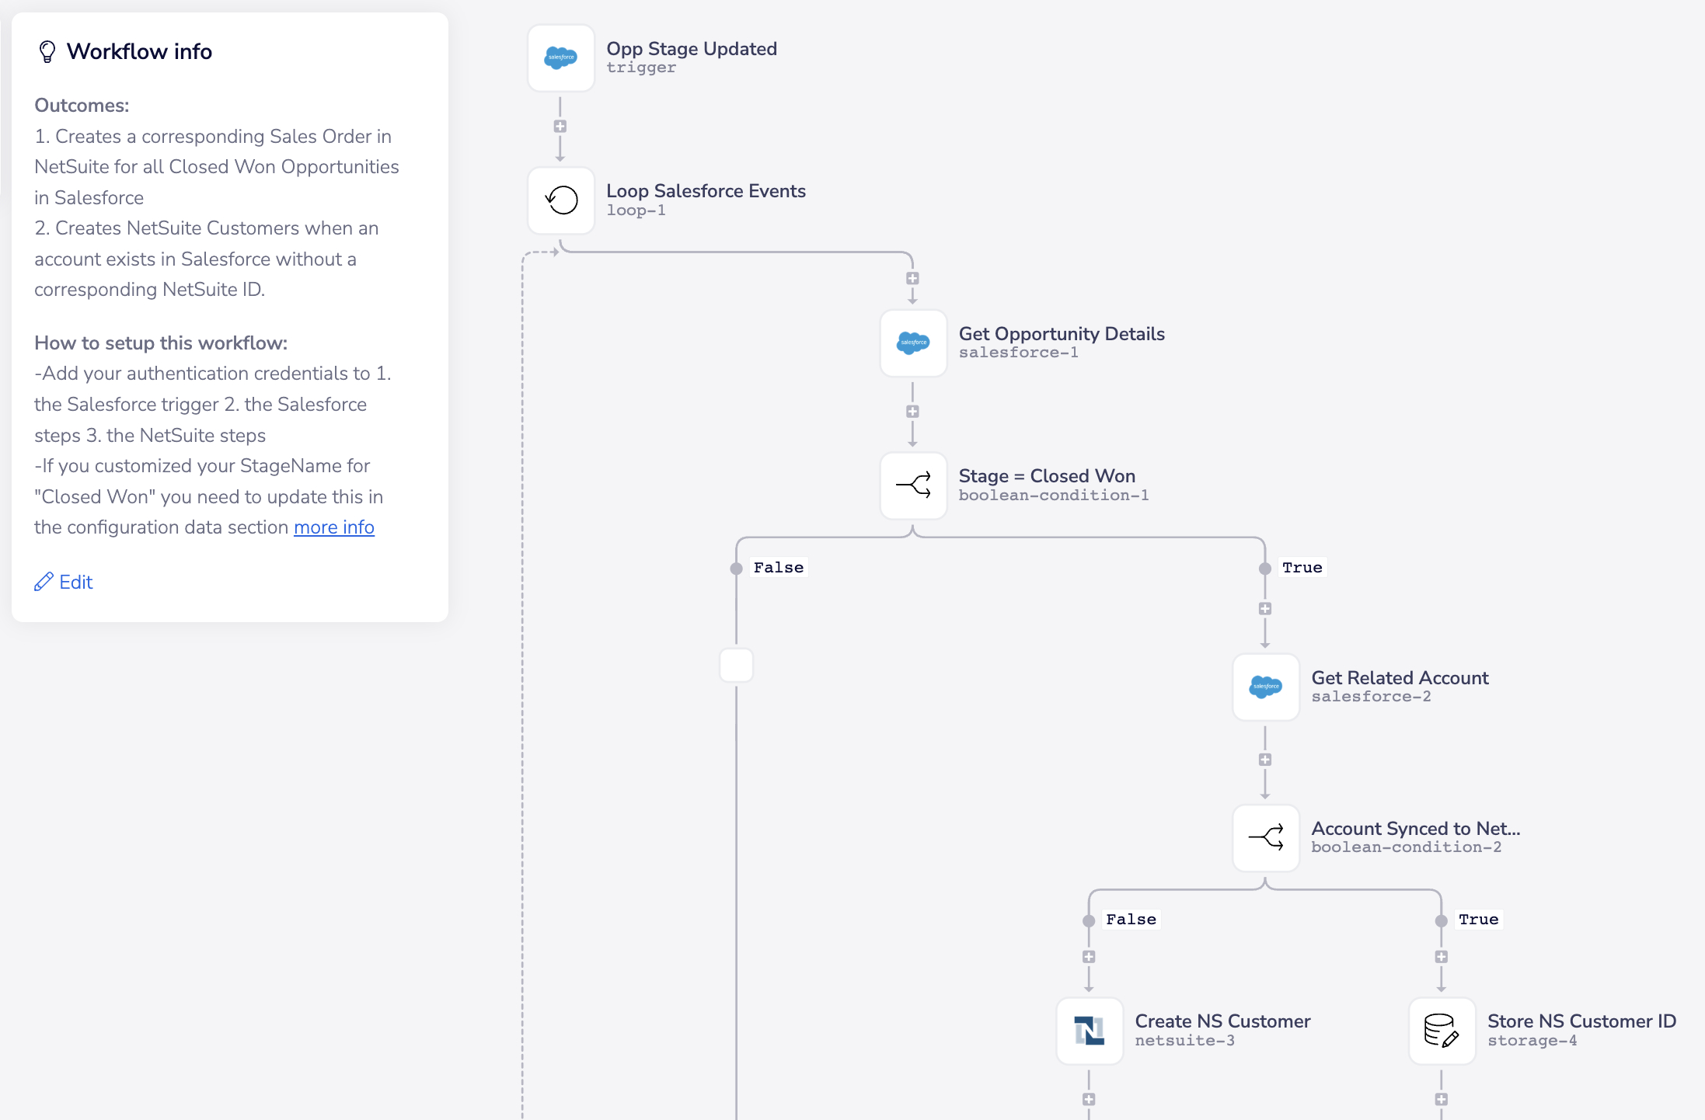Select the Stage = Closed Won branch icon
The height and width of the screenshot is (1120, 1705).
[913, 485]
